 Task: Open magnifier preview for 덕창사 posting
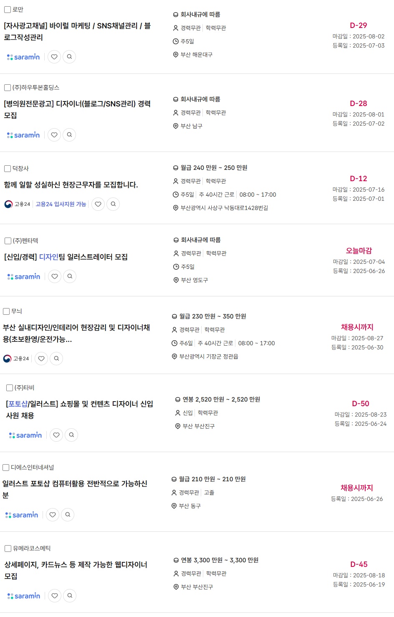113,204
